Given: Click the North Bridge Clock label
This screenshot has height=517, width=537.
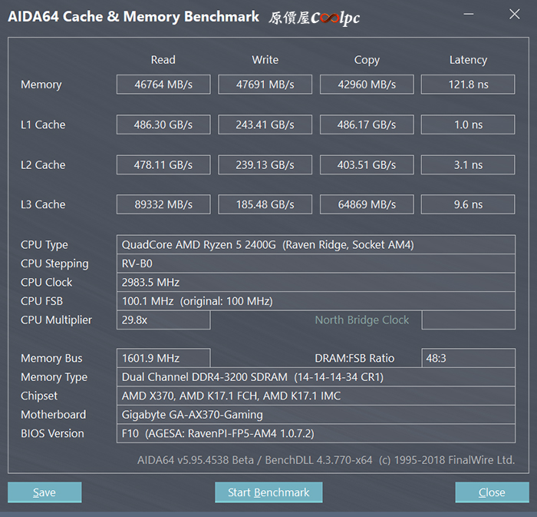Looking at the screenshot, I should [x=361, y=320].
